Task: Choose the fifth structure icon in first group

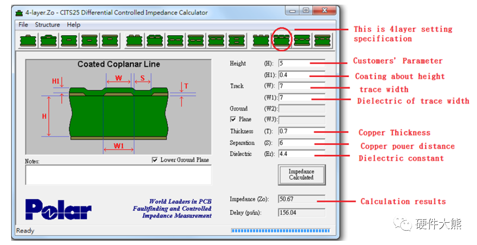Action: pyautogui.click(x=110, y=40)
